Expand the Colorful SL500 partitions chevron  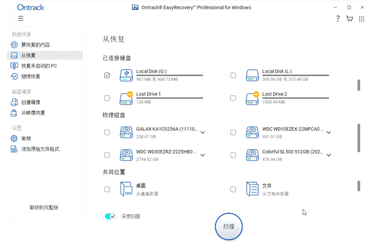[329, 155]
